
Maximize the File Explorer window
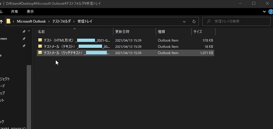[254, 3]
